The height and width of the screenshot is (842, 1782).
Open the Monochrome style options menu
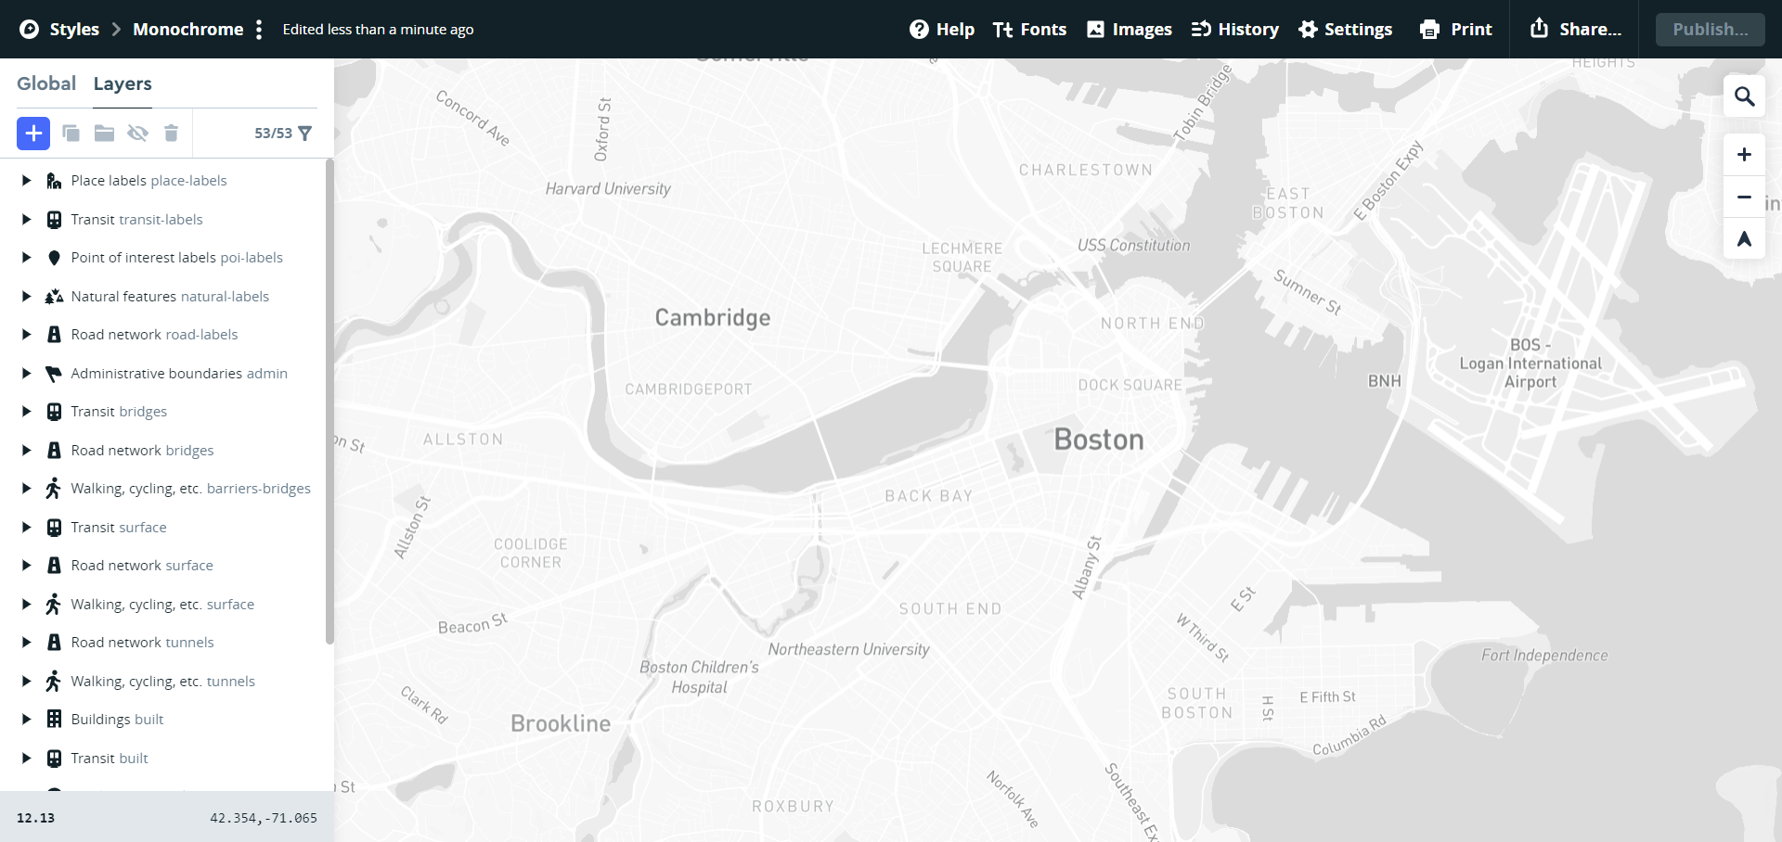click(x=260, y=30)
